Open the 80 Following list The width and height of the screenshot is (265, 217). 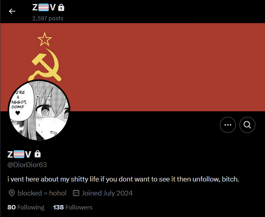(x=26, y=207)
